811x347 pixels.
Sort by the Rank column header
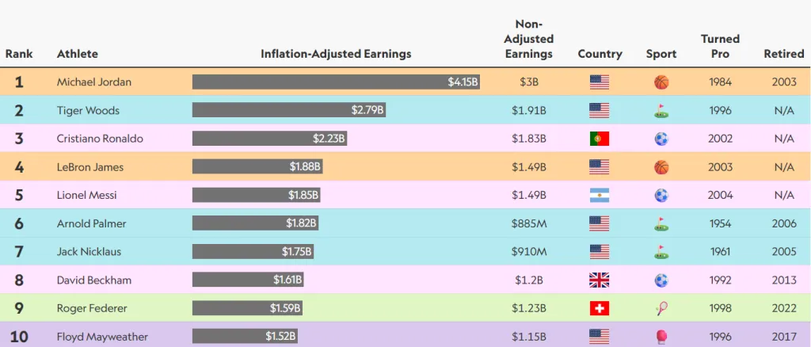[x=19, y=54]
